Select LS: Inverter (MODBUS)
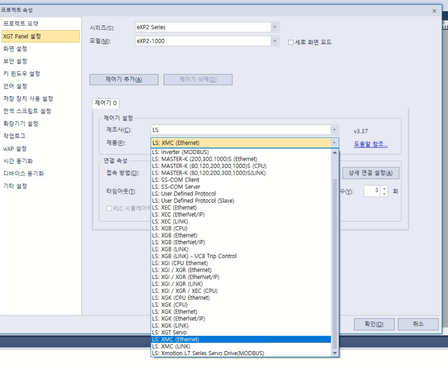 click(241, 152)
